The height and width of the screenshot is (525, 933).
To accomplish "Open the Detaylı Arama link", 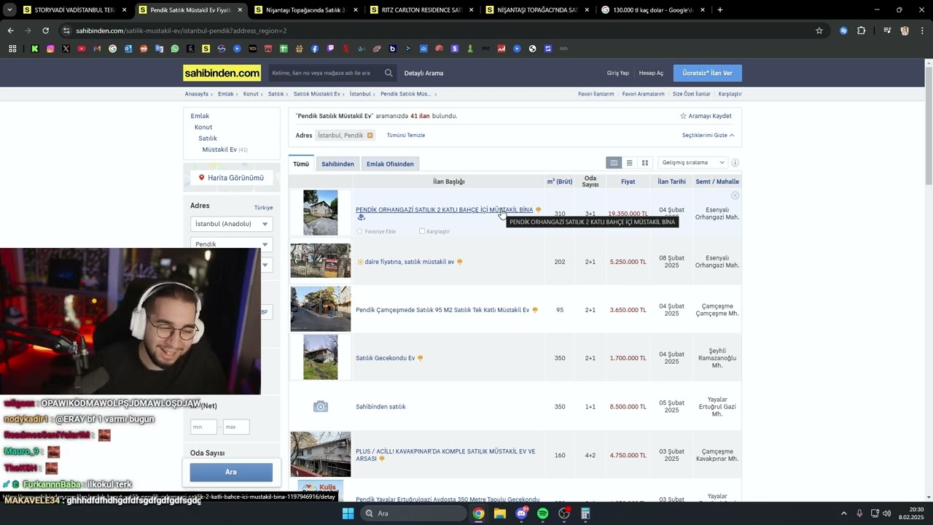I will coord(423,73).
